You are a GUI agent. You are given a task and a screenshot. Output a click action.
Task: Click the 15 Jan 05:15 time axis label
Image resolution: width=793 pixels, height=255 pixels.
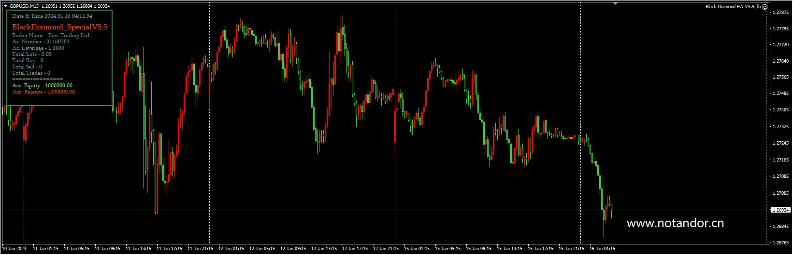click(x=448, y=249)
